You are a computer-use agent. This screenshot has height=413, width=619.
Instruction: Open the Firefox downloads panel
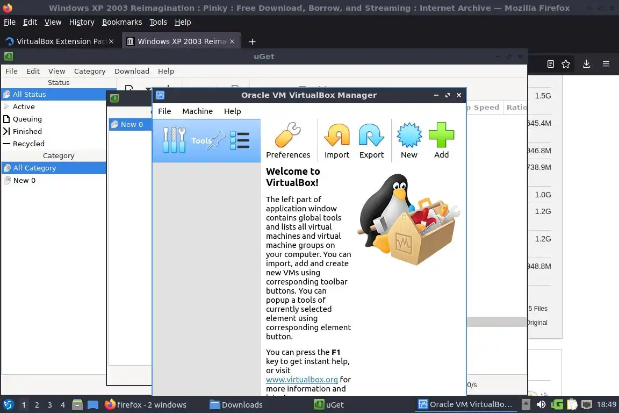click(x=586, y=64)
